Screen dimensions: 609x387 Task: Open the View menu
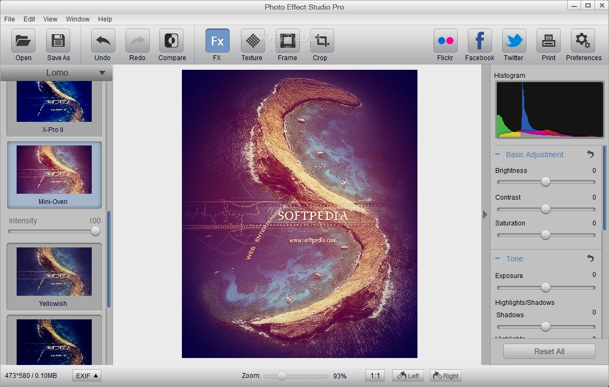[50, 19]
